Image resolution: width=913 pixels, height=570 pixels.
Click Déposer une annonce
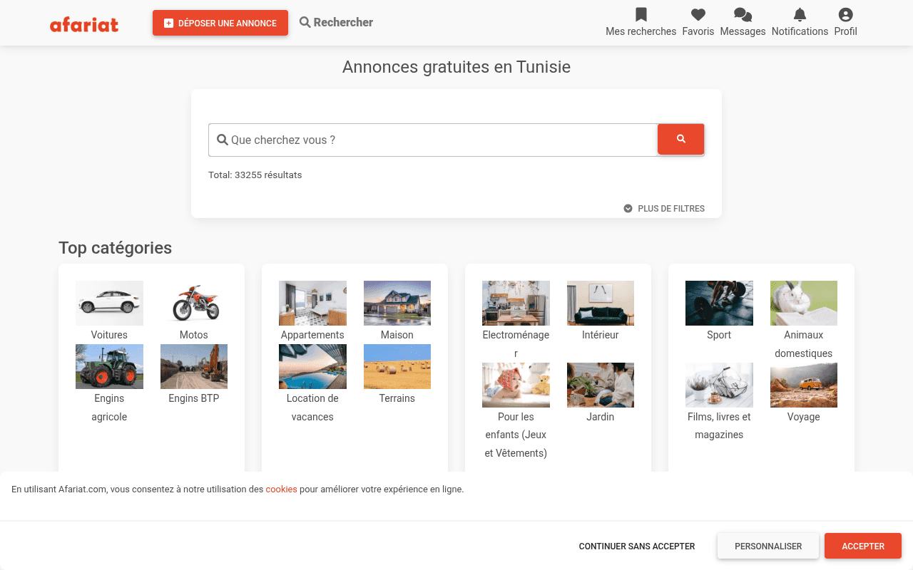[x=220, y=23]
